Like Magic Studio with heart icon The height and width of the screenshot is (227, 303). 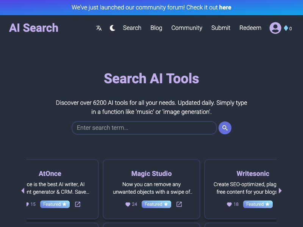click(128, 204)
